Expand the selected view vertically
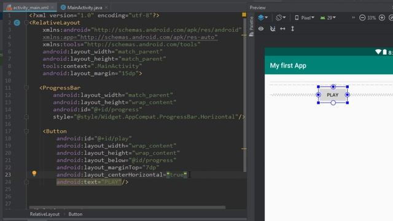The image size is (393, 221). click(292, 29)
